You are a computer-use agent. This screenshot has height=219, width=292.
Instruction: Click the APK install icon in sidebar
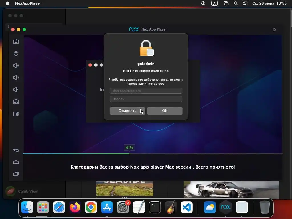click(16, 102)
